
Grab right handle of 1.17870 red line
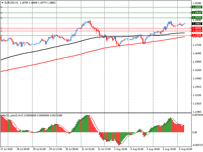tap(191, 35)
